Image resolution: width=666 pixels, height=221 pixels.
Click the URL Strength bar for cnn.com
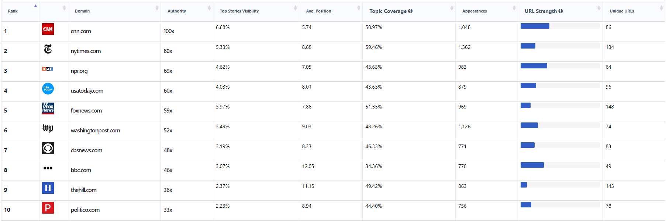(560, 26)
